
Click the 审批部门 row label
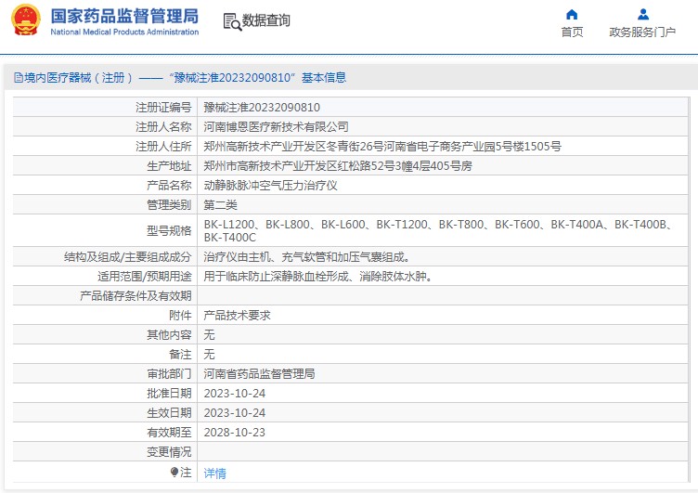pos(169,373)
